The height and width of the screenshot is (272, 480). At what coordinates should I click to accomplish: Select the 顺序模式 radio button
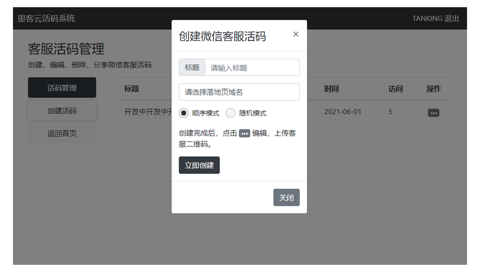(x=184, y=113)
